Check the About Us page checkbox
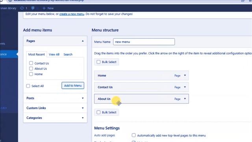Image resolution: width=252 pixels, height=142 pixels. [x=31, y=69]
